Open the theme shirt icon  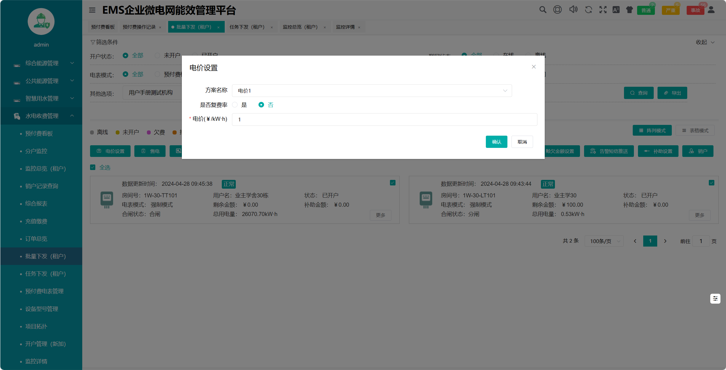(630, 10)
